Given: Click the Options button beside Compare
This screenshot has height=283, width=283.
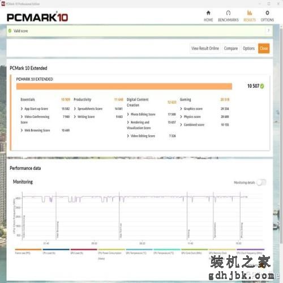Looking at the screenshot, I should (x=248, y=48).
